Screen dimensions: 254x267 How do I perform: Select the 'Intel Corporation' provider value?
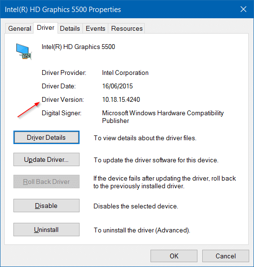pyautogui.click(x=125, y=73)
